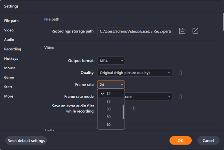The image size is (224, 150).
Task: Collapse the Frame rate dropdown
Action: tap(111, 85)
